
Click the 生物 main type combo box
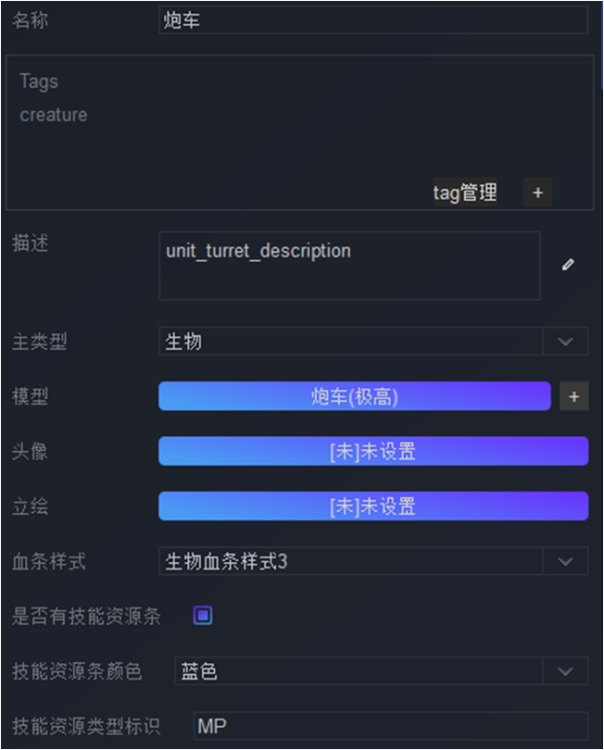pyautogui.click(x=351, y=342)
